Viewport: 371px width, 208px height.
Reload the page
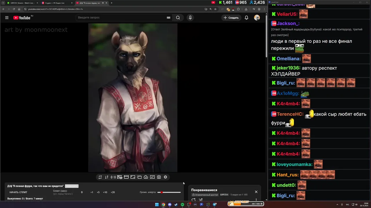tap(14, 9)
